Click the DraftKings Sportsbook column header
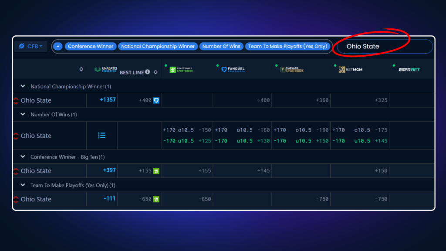The image size is (446, 251). coord(181,69)
